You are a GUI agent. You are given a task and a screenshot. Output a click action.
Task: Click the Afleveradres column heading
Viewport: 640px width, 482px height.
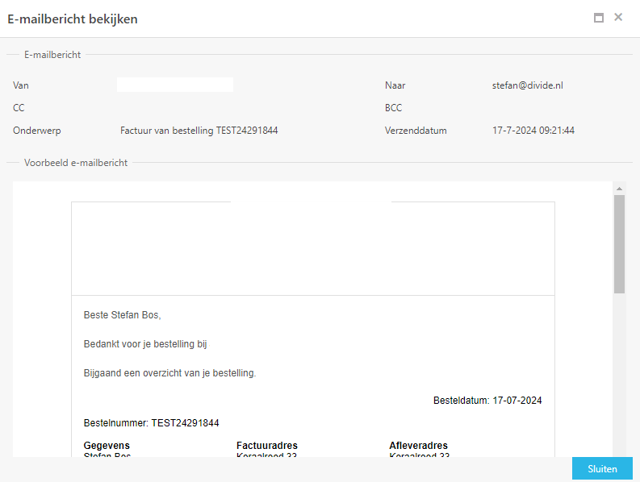(x=418, y=445)
